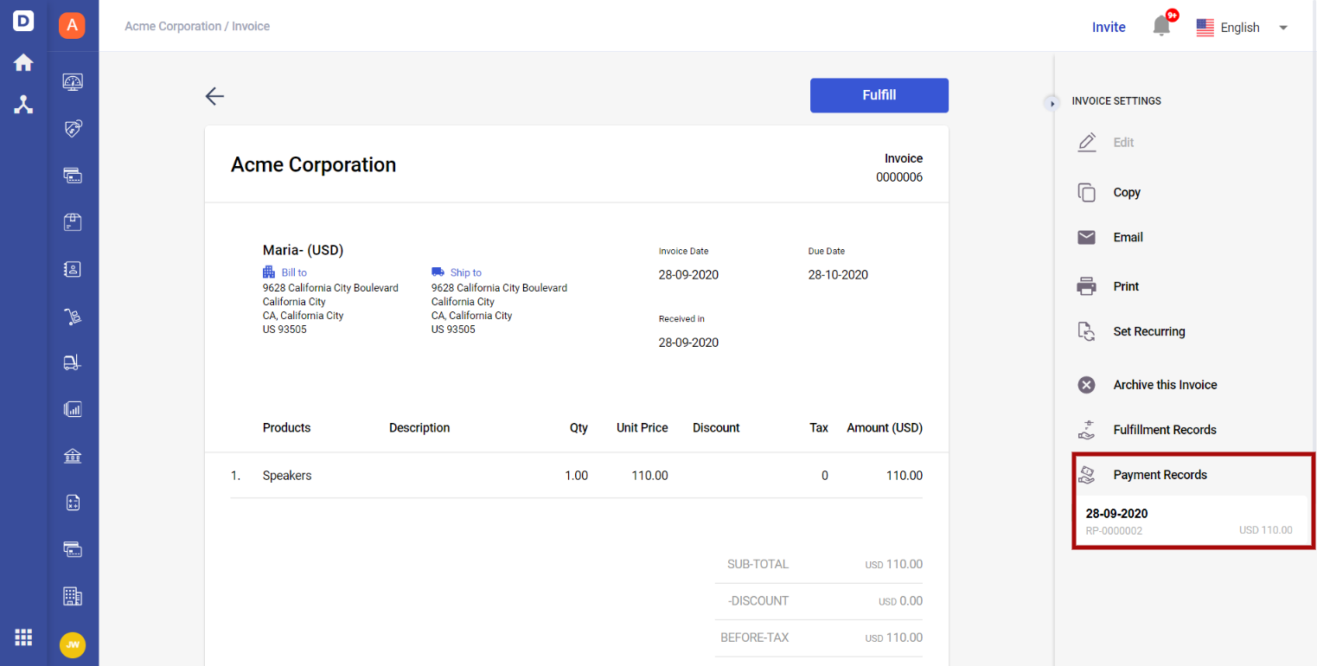Open notifications bell icon
The height and width of the screenshot is (666, 1317).
(x=1161, y=27)
